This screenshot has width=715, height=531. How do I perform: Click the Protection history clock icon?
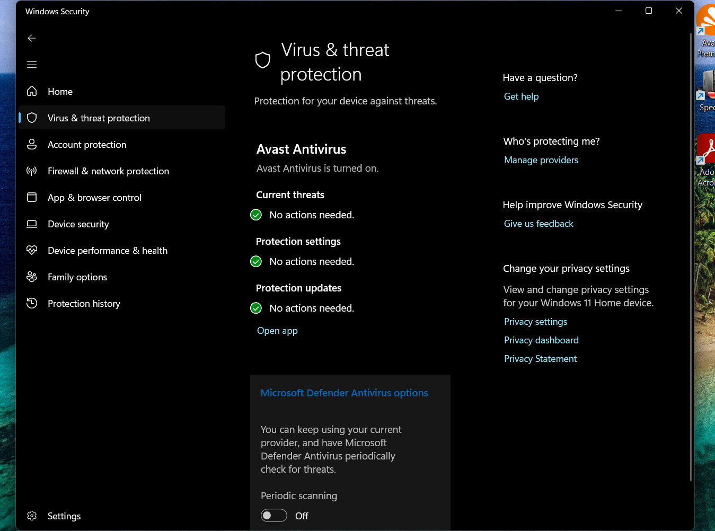(x=32, y=303)
